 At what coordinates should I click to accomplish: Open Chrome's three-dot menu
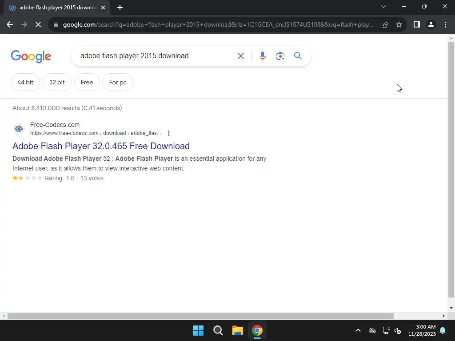point(445,25)
